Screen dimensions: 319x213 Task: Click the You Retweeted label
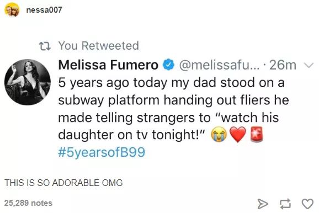(99, 46)
